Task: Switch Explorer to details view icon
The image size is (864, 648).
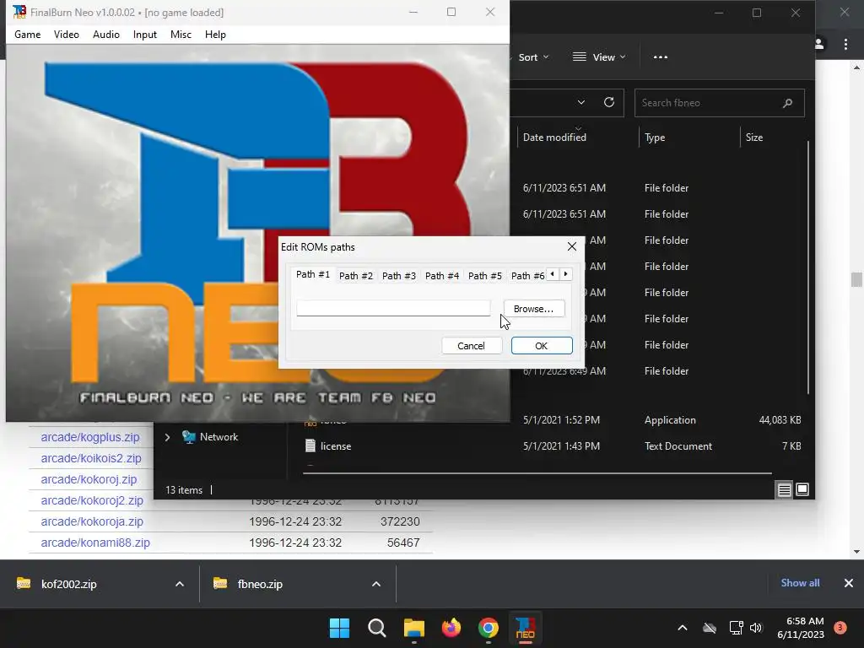Action: point(784,489)
